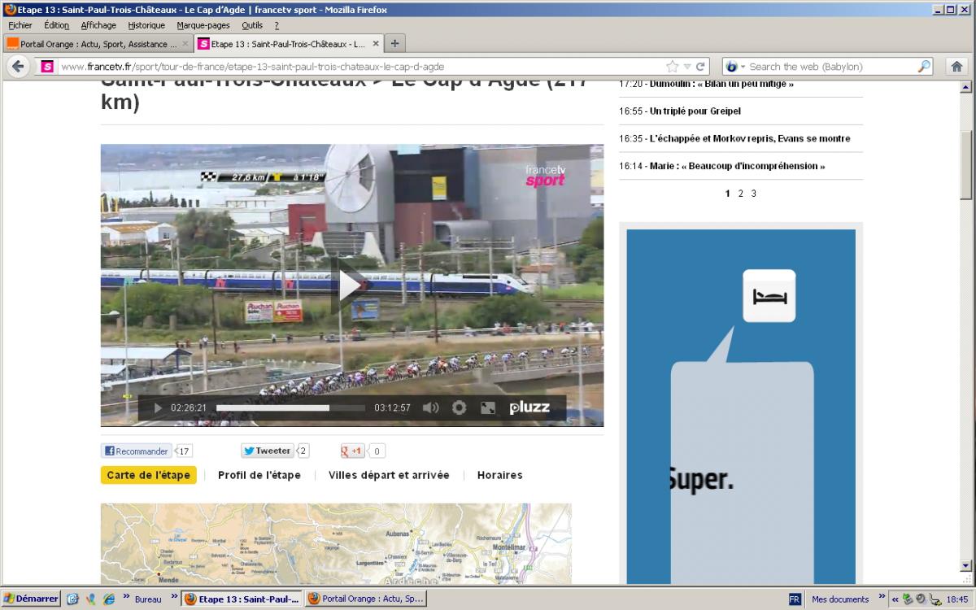Select the Profil de l'étape tab
This screenshot has width=976, height=610.
pos(259,475)
